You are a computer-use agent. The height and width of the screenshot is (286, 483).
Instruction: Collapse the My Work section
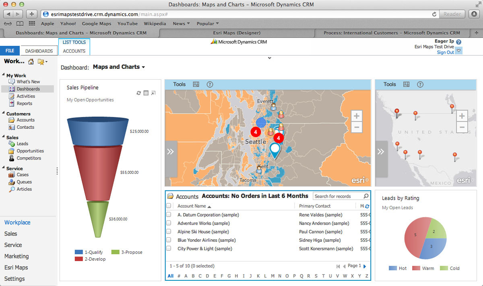(x=3, y=75)
